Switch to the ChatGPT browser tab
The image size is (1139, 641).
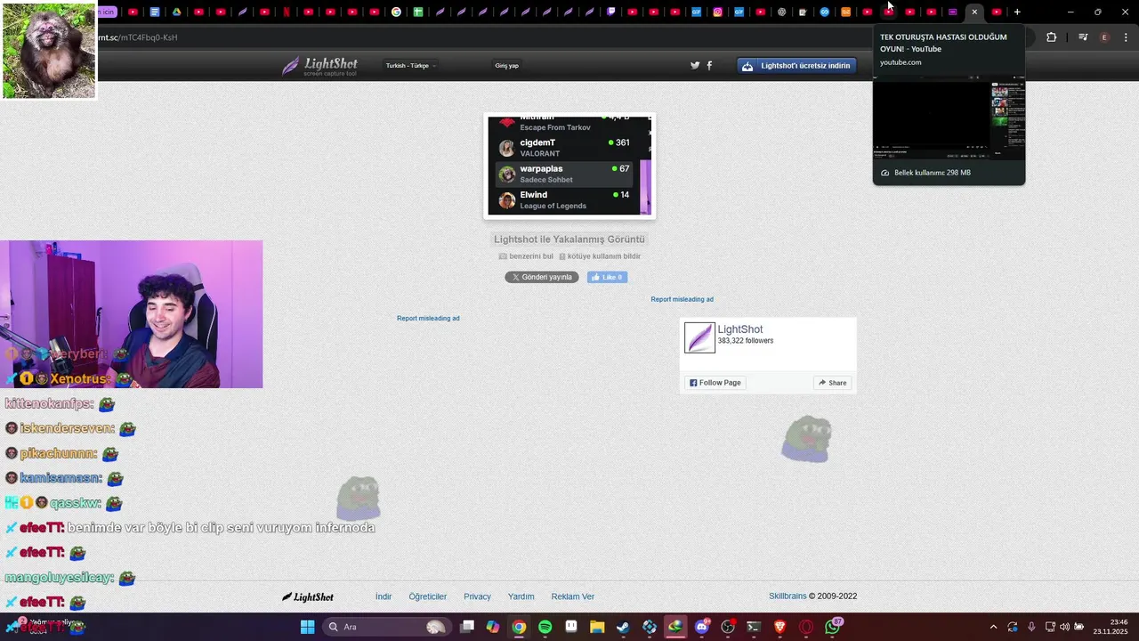click(x=781, y=12)
